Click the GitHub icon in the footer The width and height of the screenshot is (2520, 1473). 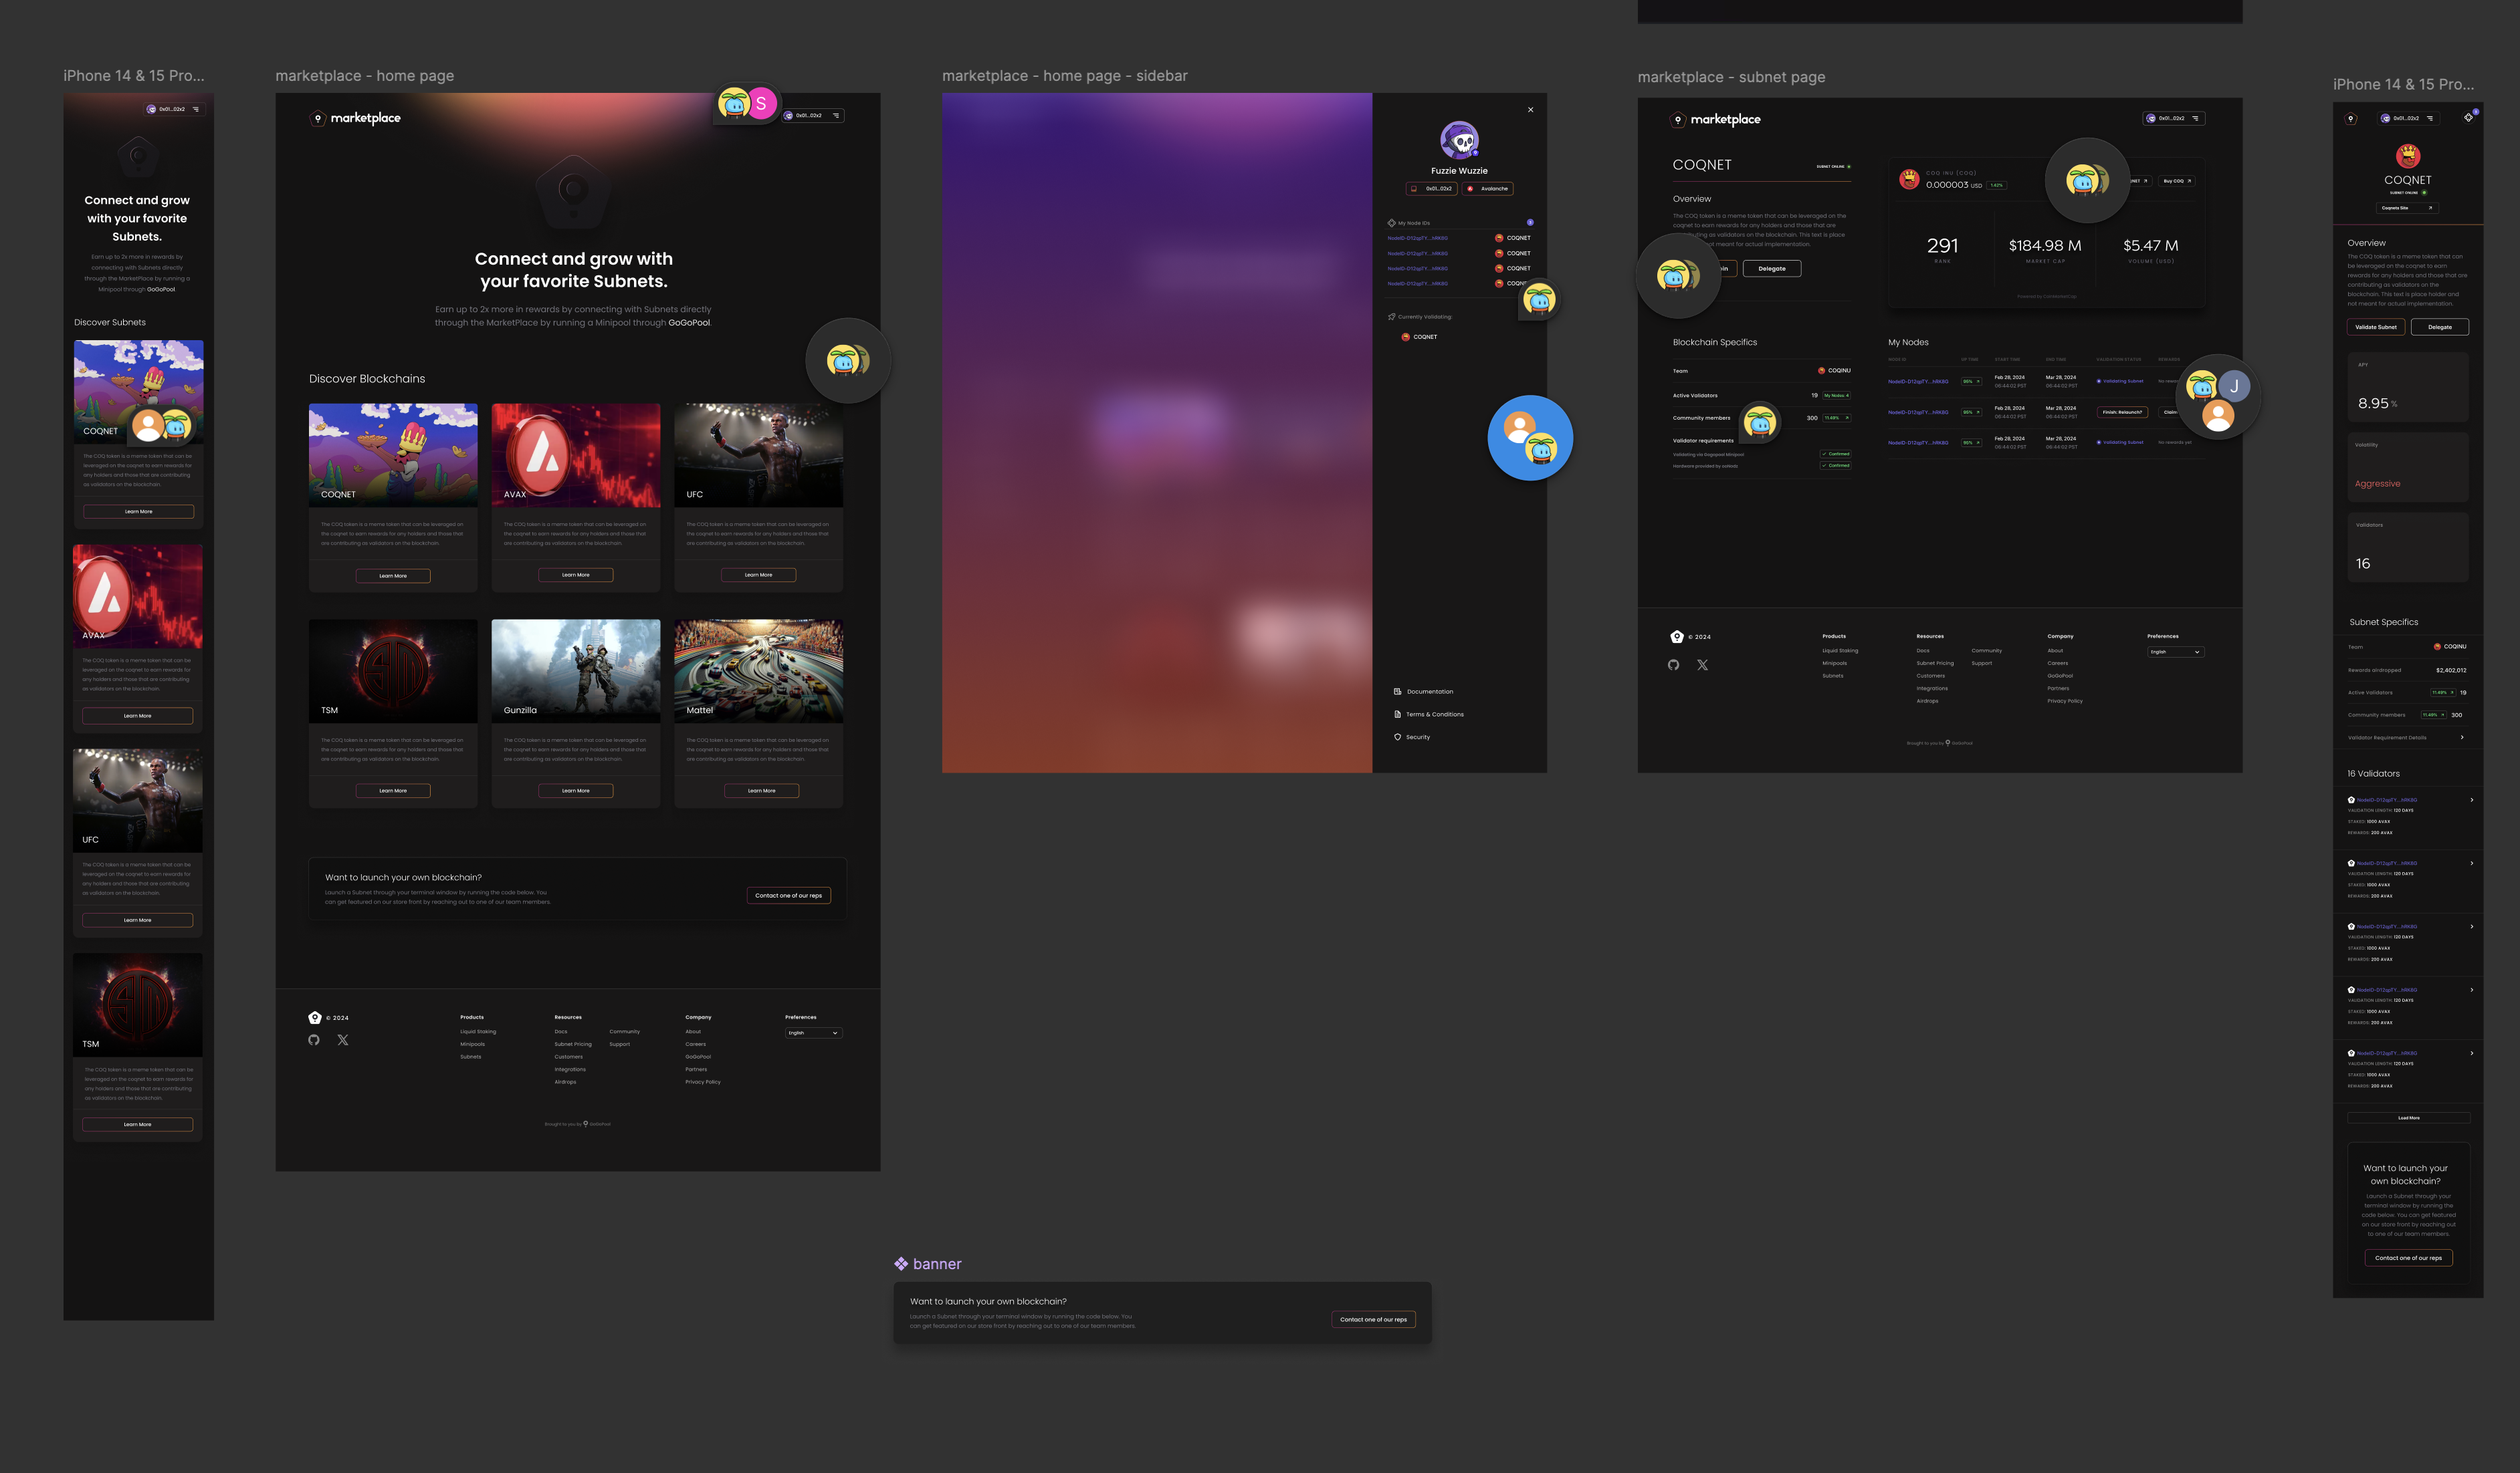pyautogui.click(x=314, y=1041)
